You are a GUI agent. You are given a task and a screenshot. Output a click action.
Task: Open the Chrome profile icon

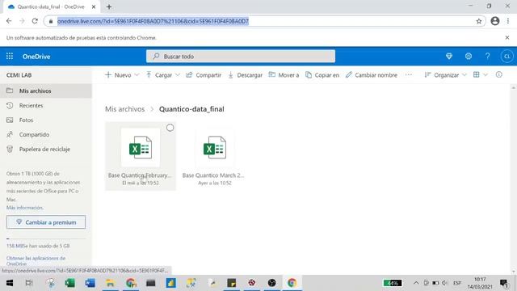[x=495, y=21]
